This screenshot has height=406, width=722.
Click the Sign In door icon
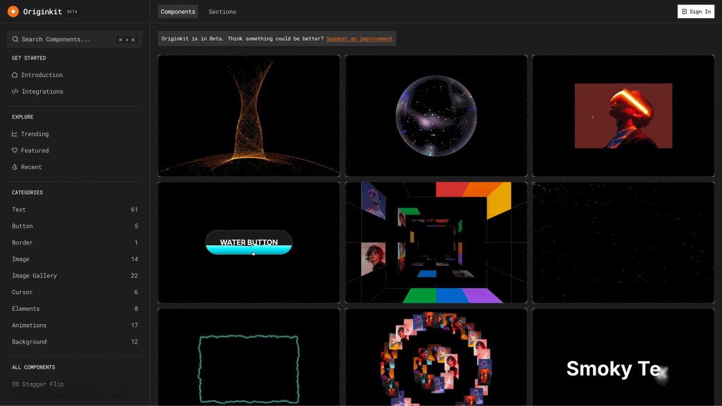(685, 12)
